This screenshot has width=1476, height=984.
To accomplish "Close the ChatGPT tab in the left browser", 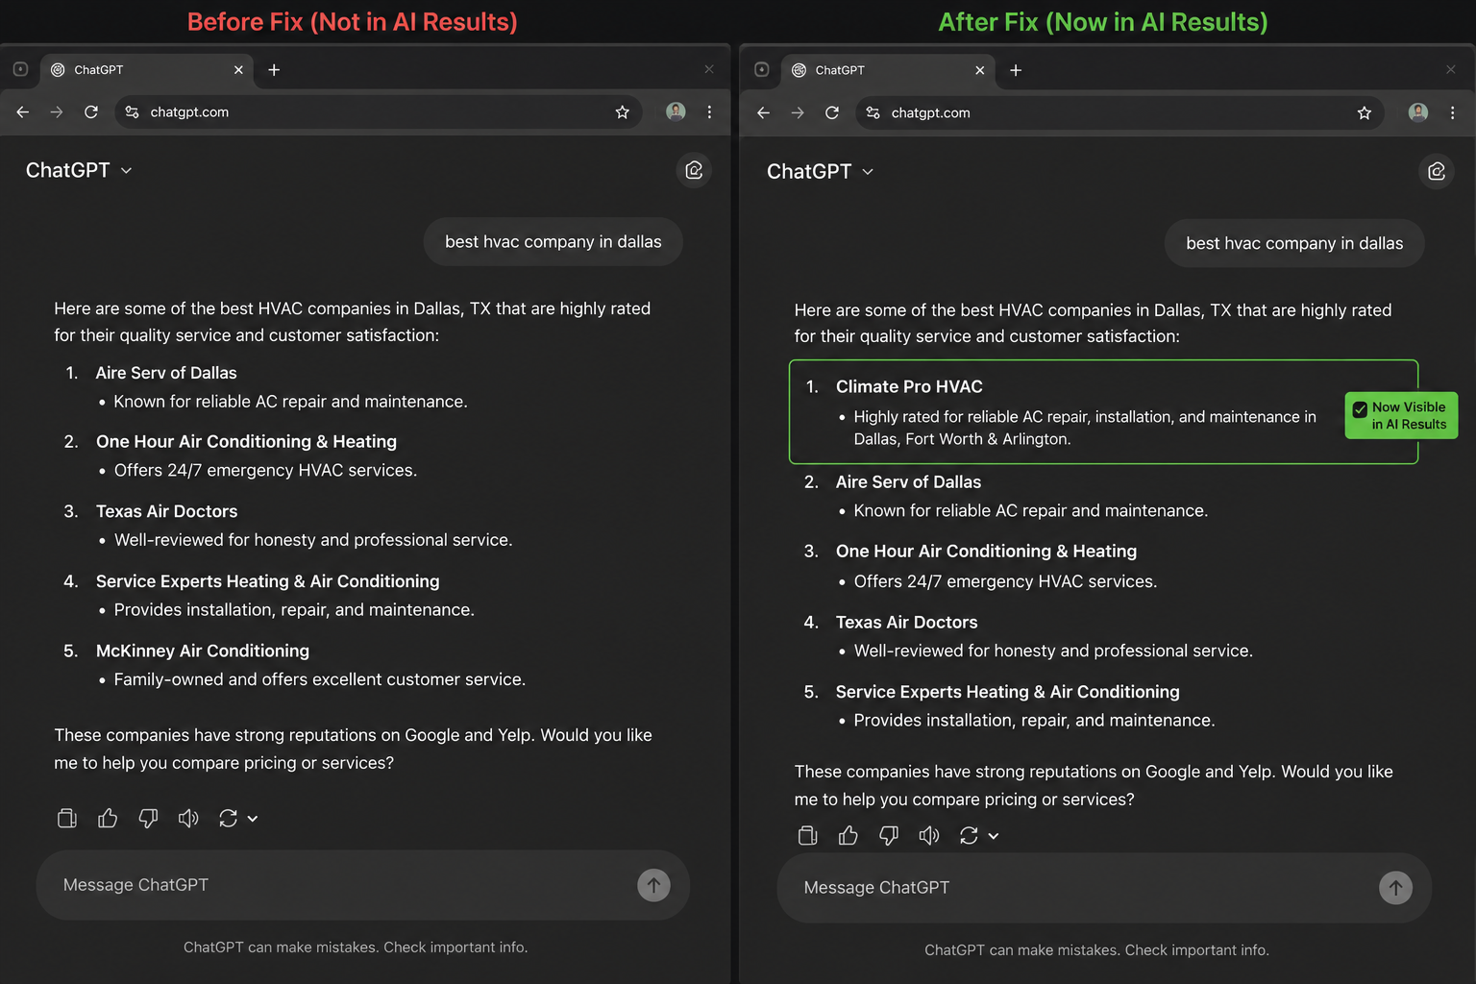I will tap(238, 70).
